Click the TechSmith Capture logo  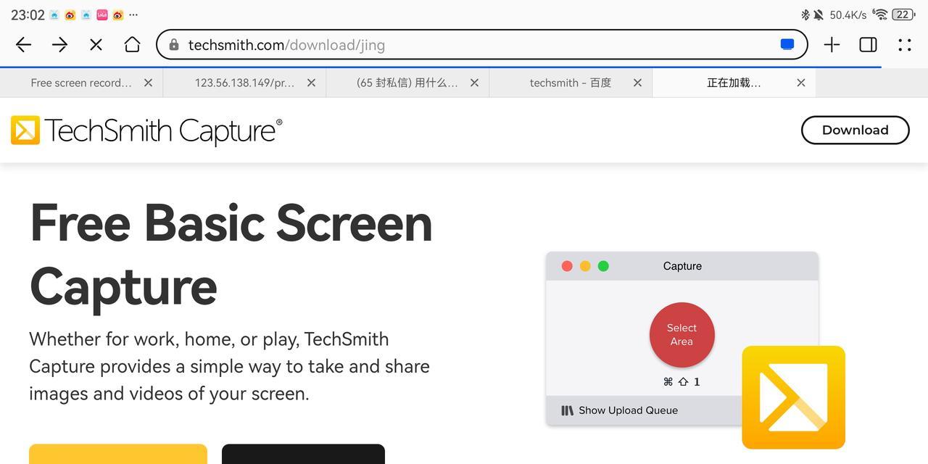[146, 130]
